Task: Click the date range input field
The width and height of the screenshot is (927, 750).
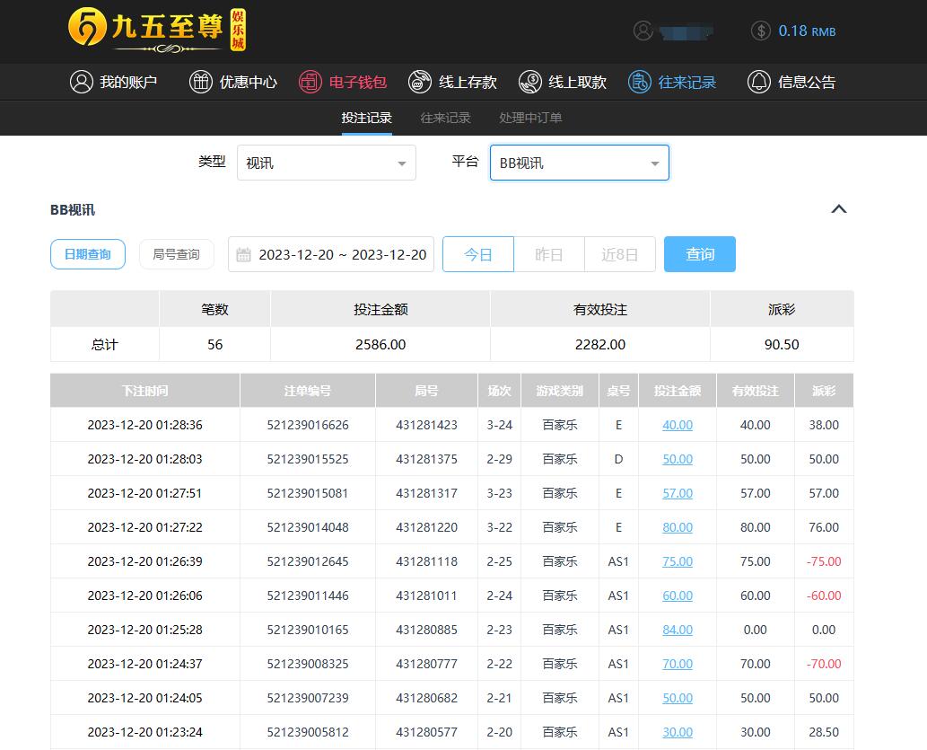Action: (x=332, y=254)
